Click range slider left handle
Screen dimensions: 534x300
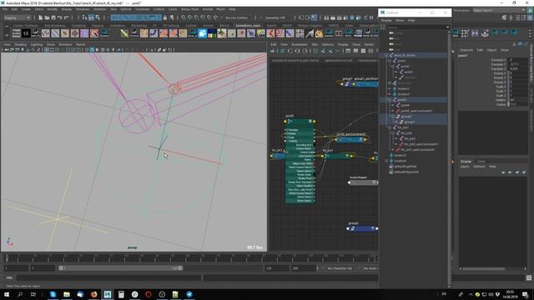[x=61, y=268]
